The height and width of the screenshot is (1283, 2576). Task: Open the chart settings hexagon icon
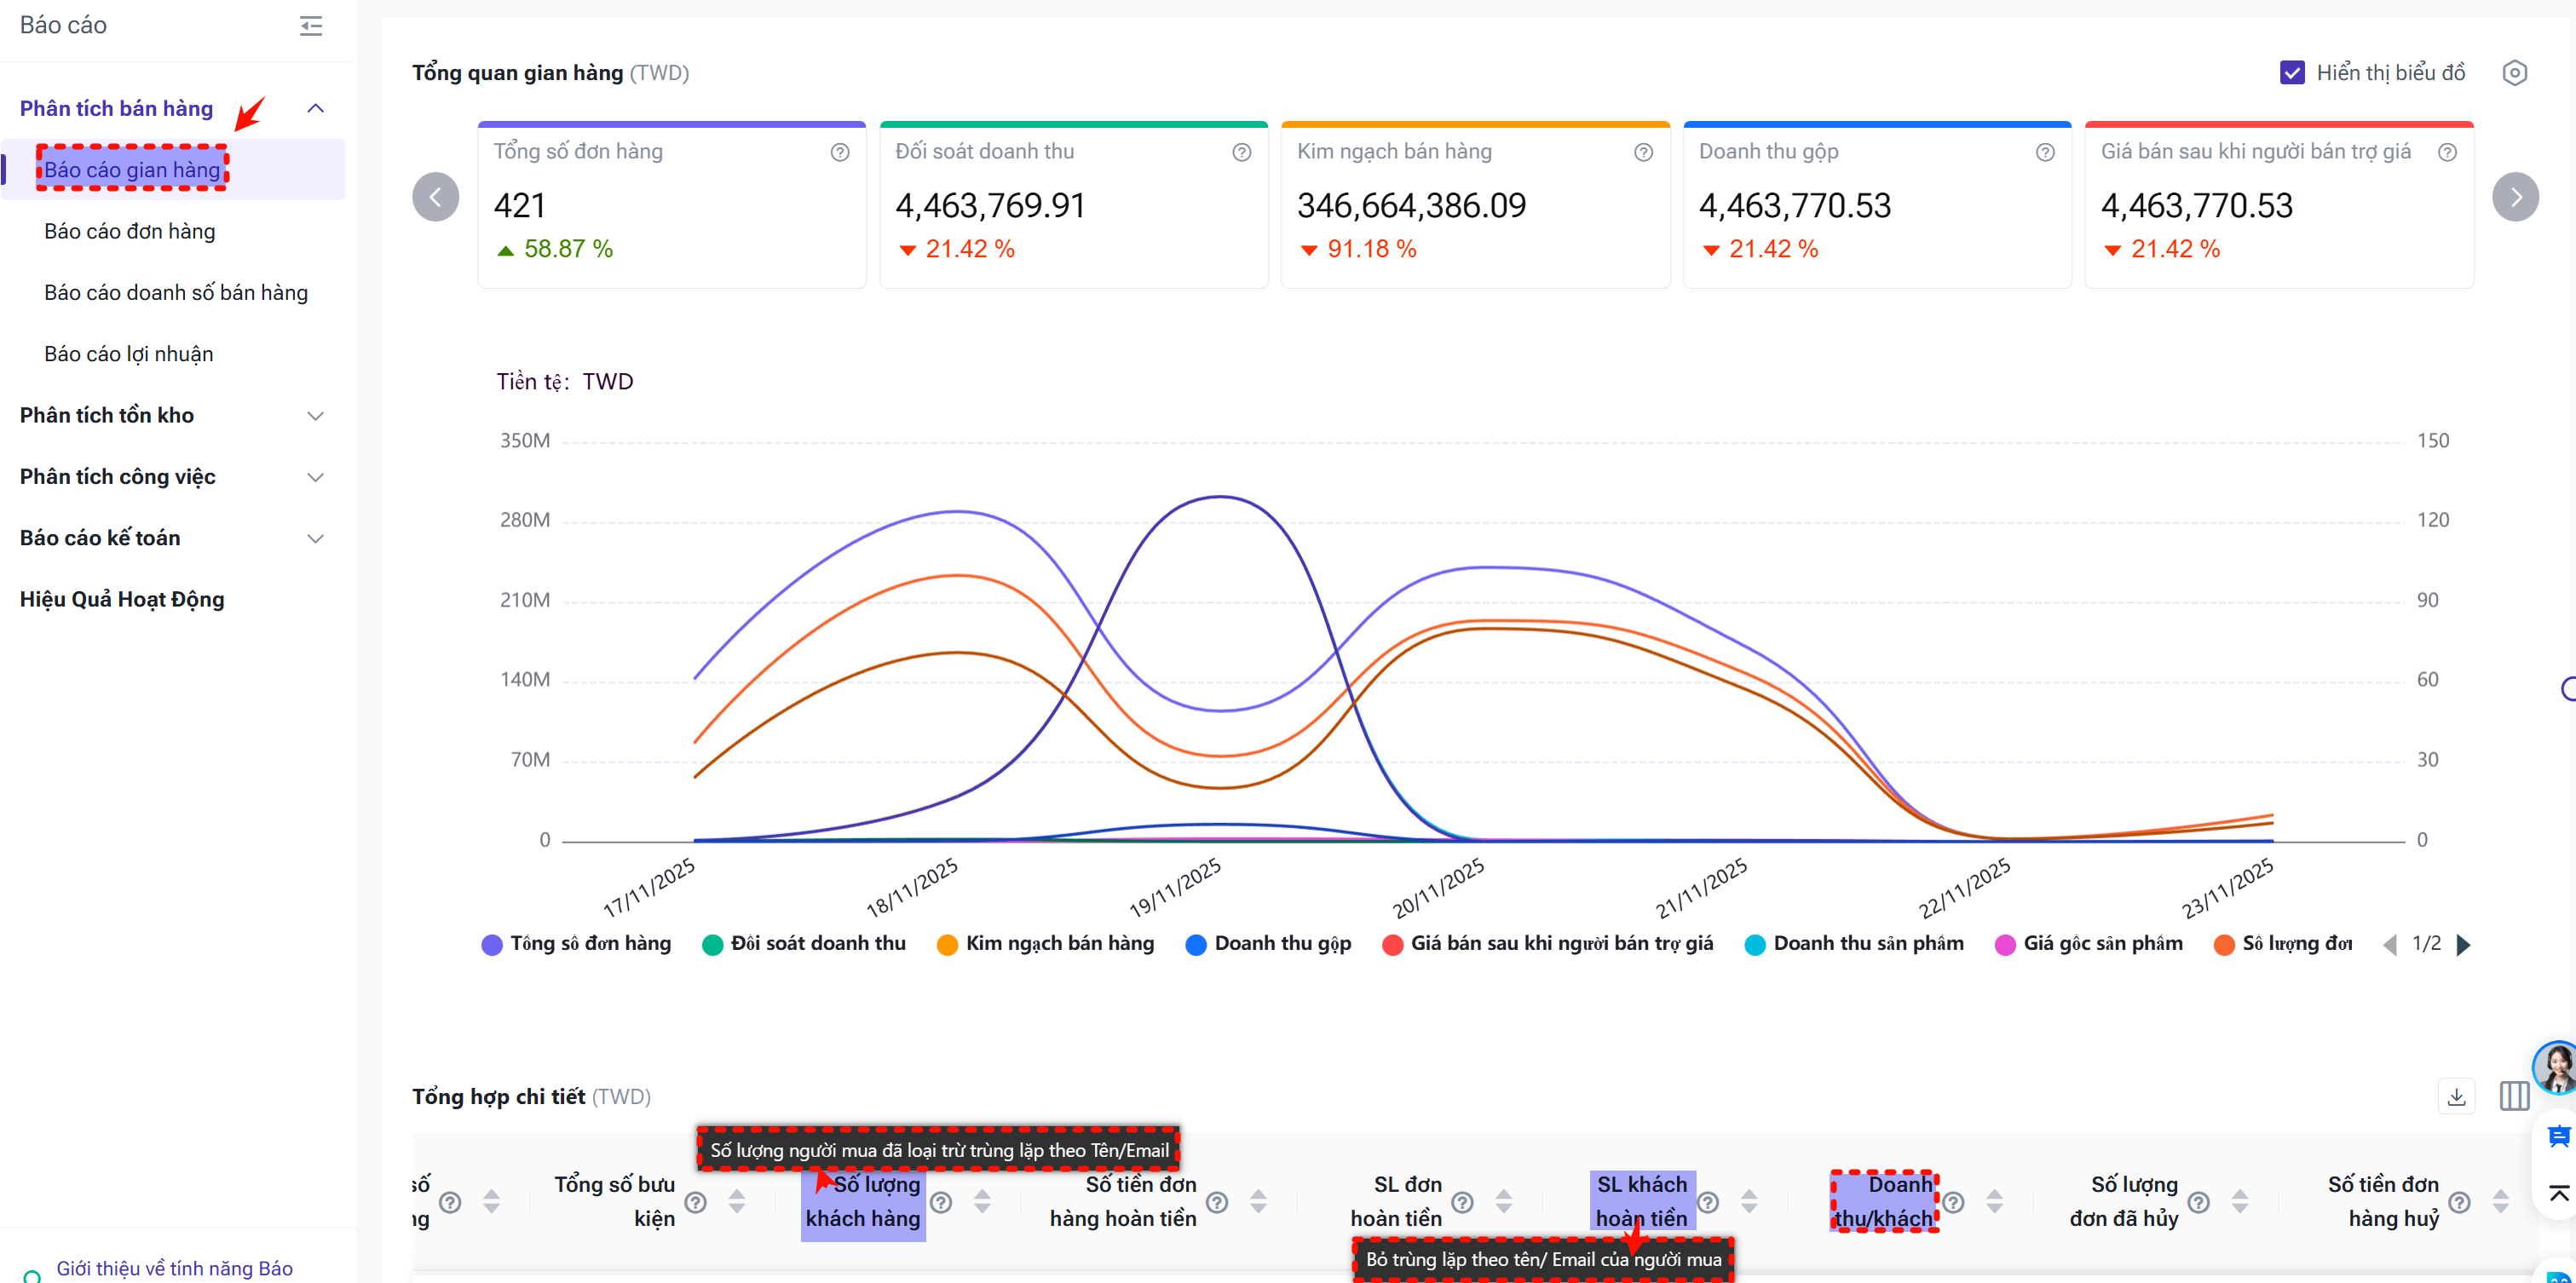[x=2514, y=73]
